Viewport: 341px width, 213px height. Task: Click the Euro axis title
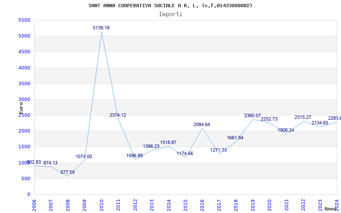coord(20,108)
